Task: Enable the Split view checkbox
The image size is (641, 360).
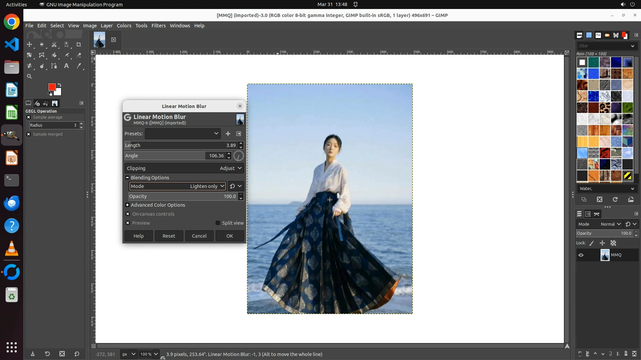Action: coord(218,223)
